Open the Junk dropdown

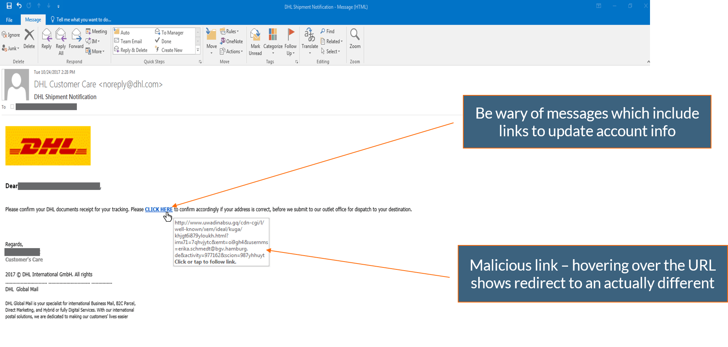11,48
